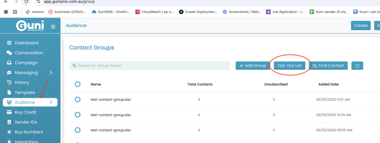
Task: Click the Find Contact button
Action: [x=328, y=66]
